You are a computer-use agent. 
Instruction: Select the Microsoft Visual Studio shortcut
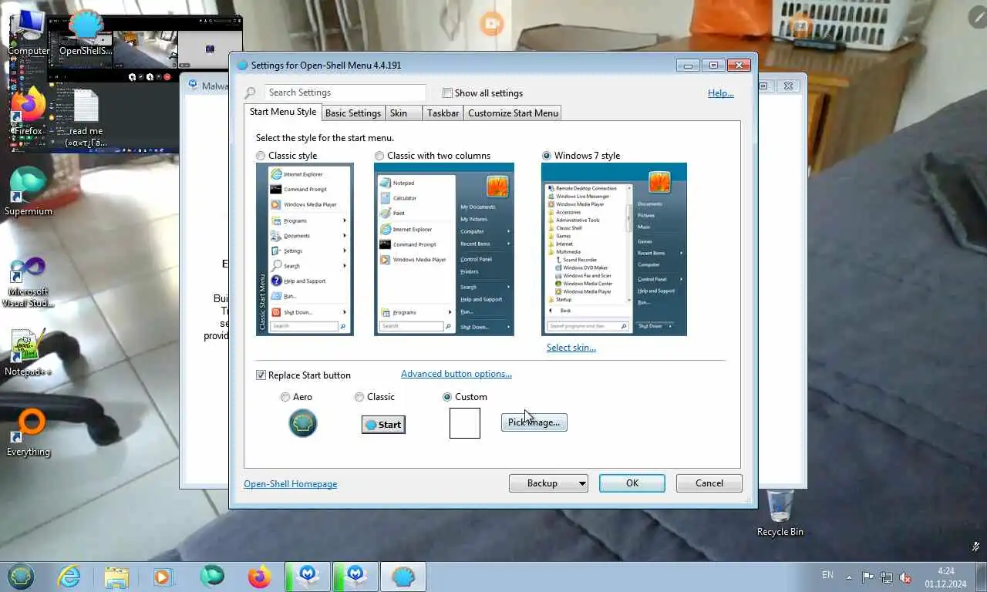(x=28, y=282)
